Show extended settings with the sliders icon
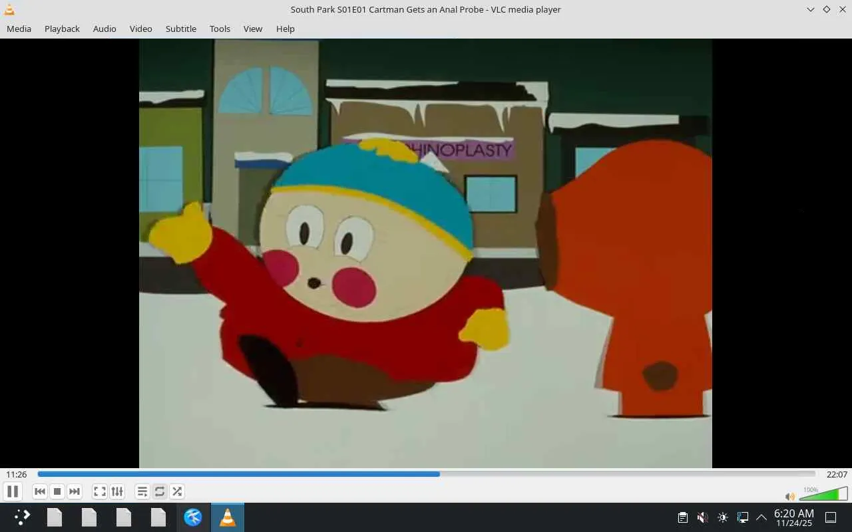852x532 pixels. pyautogui.click(x=117, y=491)
